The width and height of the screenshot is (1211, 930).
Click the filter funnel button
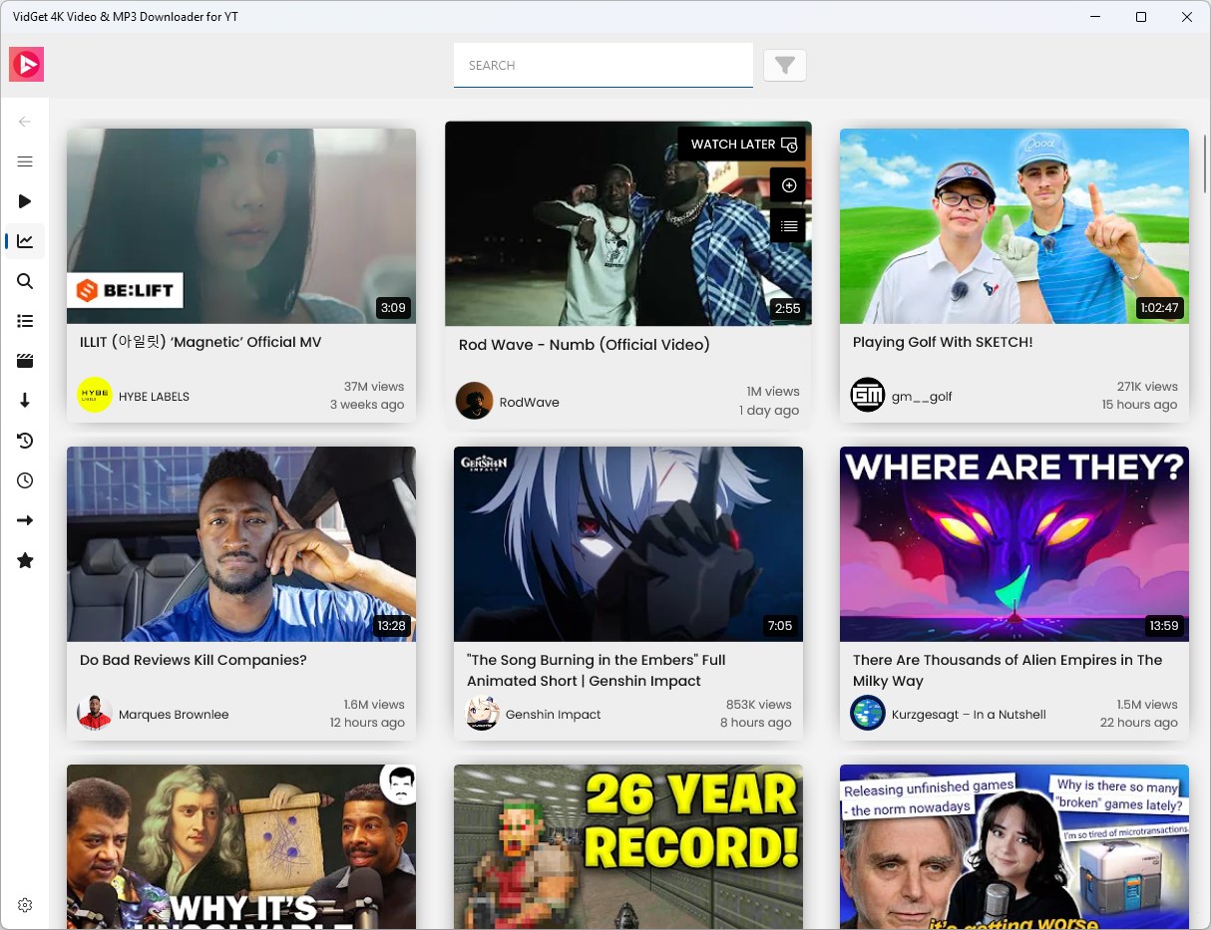785,66
